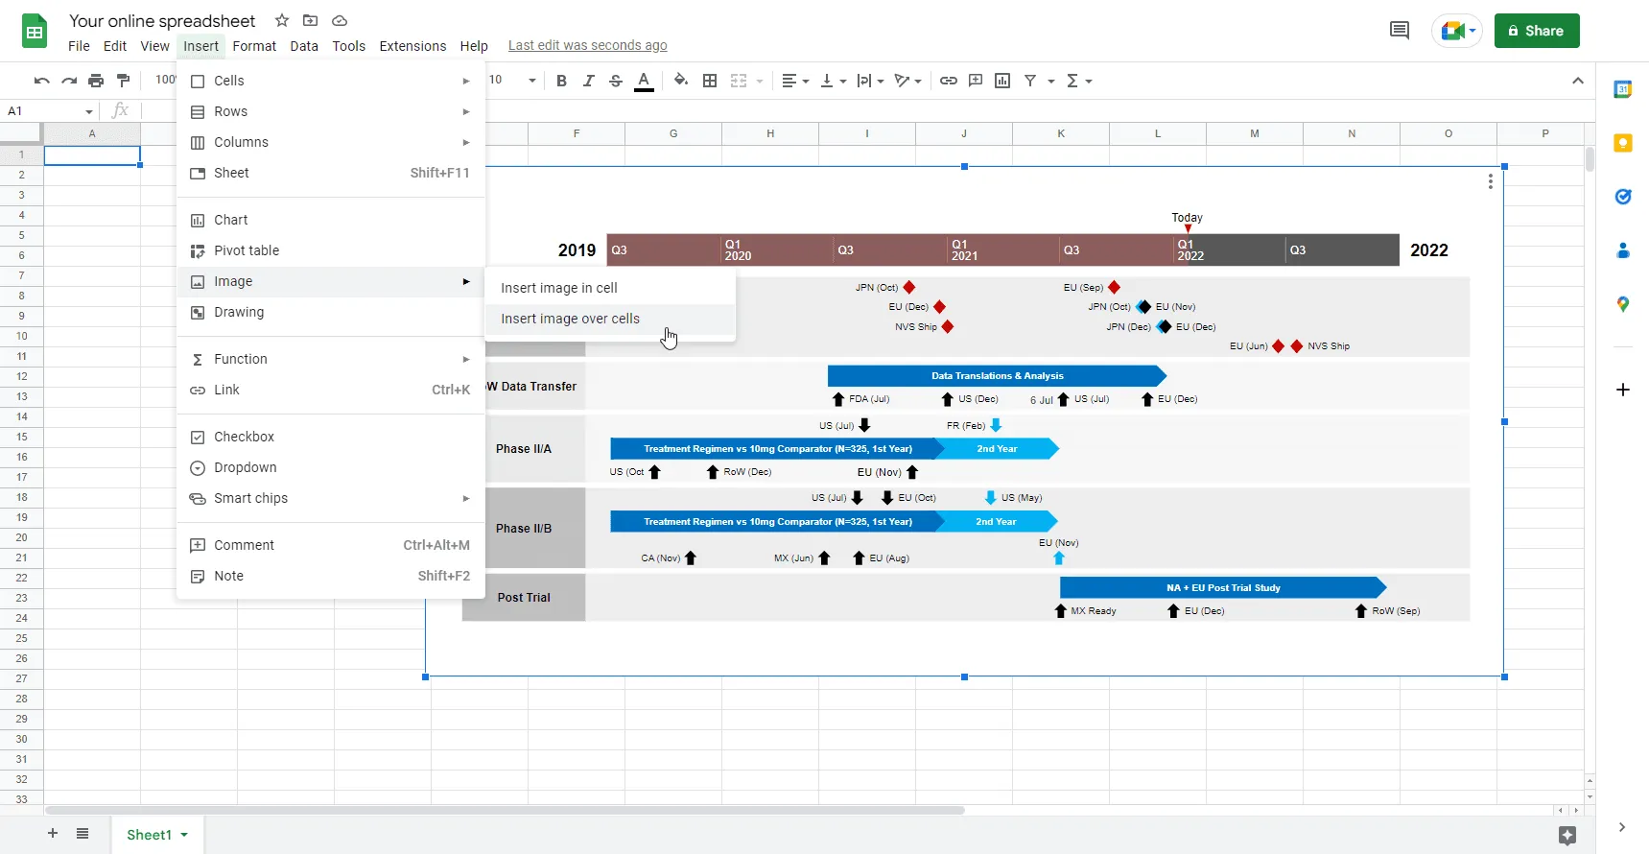The height and width of the screenshot is (854, 1649).
Task: Toggle italic text formatting
Action: pos(588,81)
